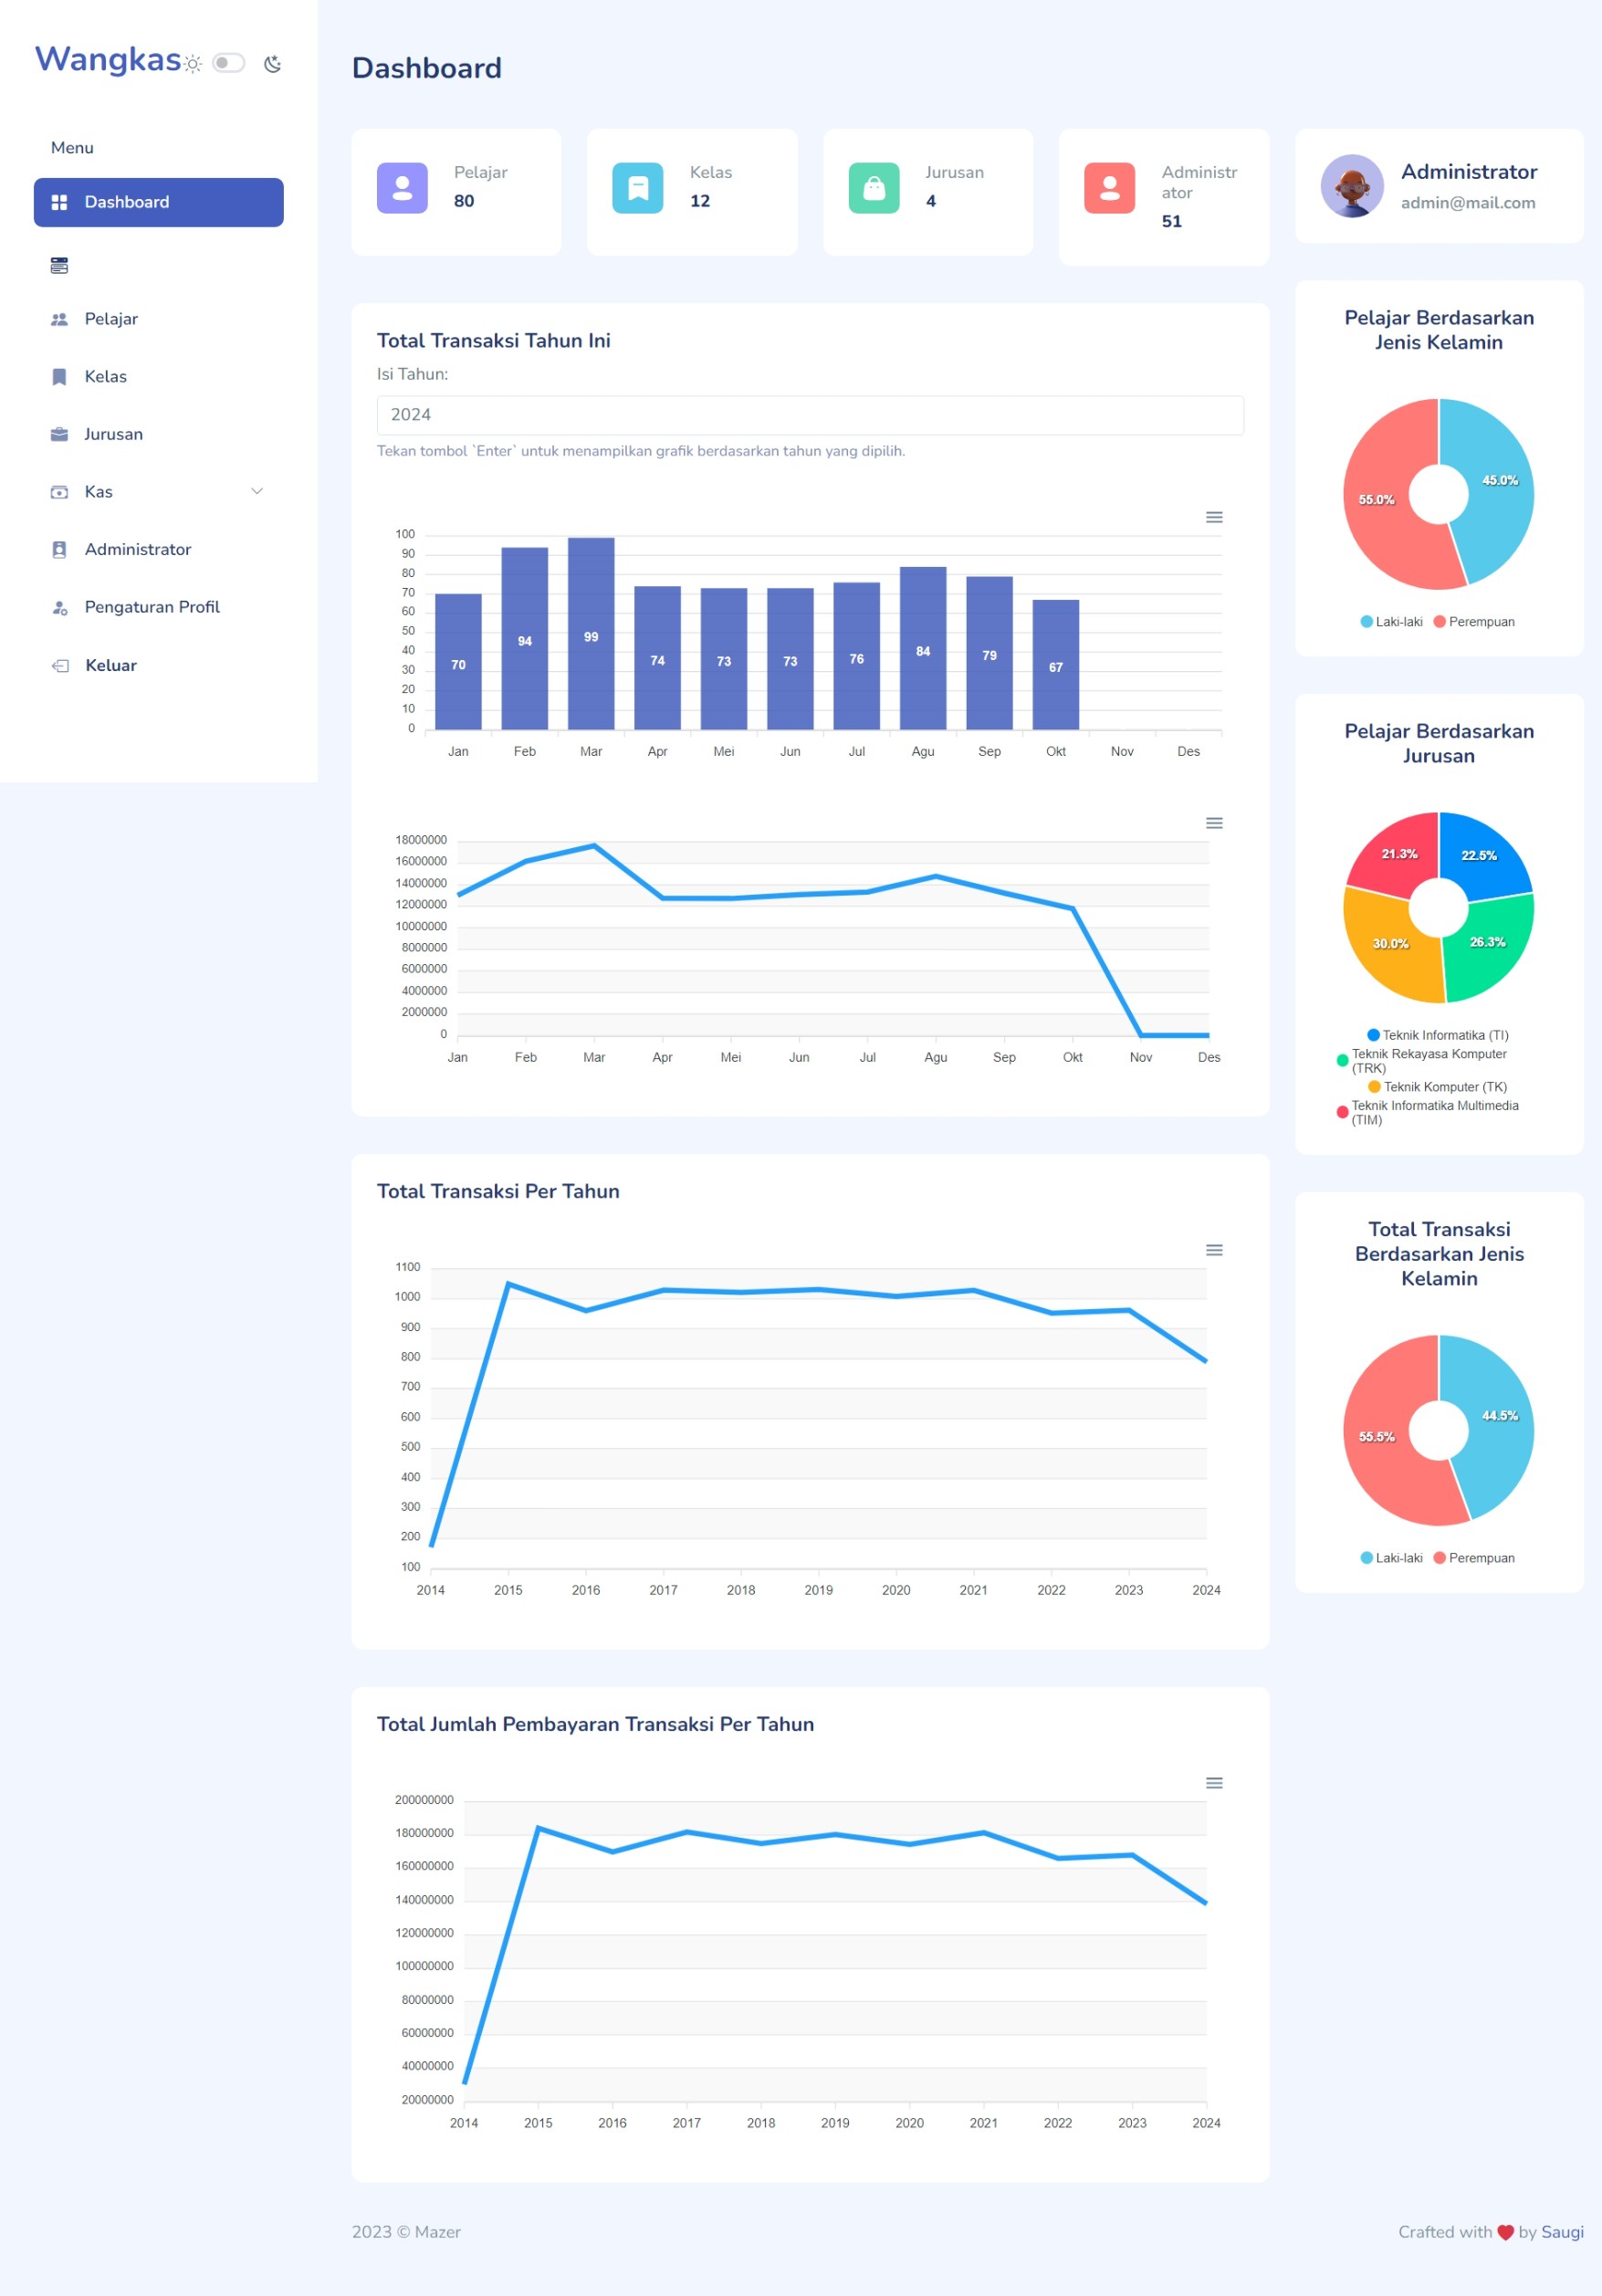
Task: Click admin@mail.com text in profile card
Action: pyautogui.click(x=1467, y=203)
